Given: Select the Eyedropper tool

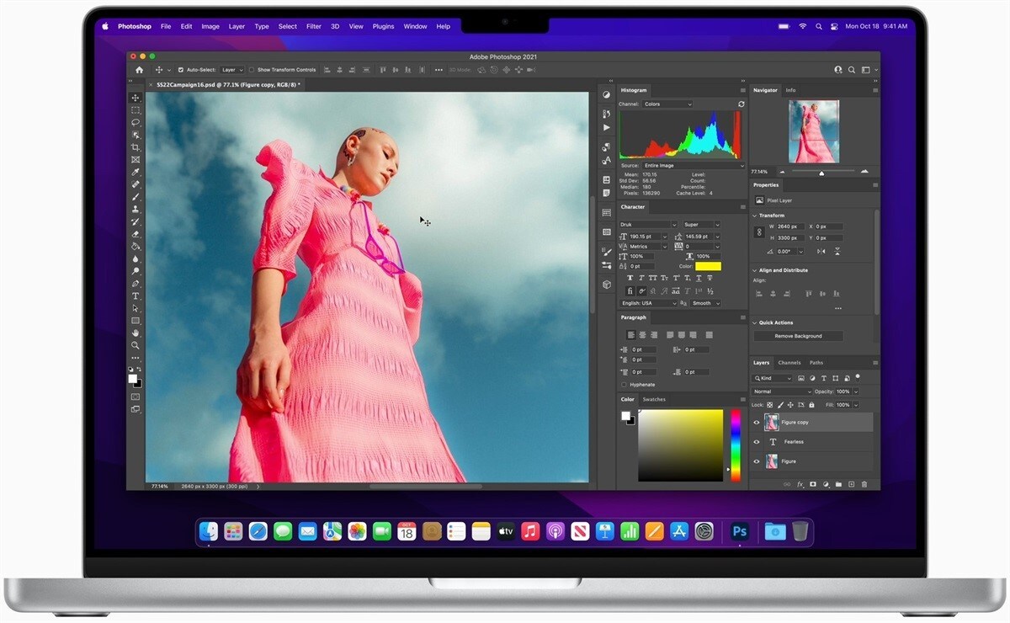Looking at the screenshot, I should [136, 172].
